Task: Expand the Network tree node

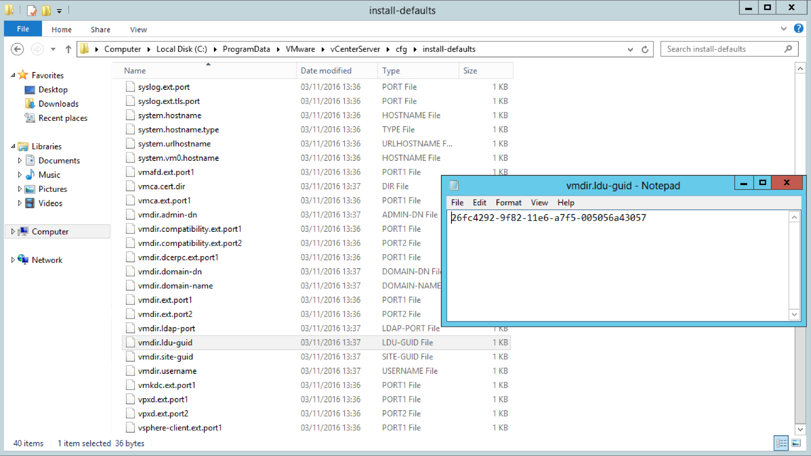Action: 13,259
